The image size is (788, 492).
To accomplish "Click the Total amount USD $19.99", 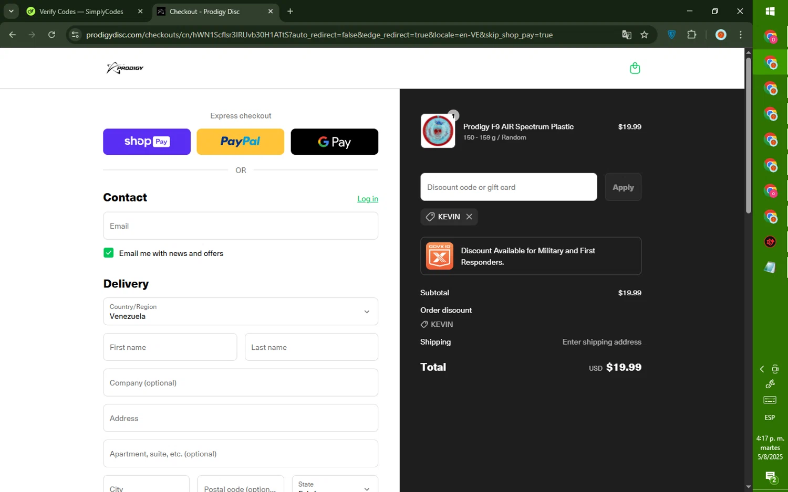I will 615,367.
